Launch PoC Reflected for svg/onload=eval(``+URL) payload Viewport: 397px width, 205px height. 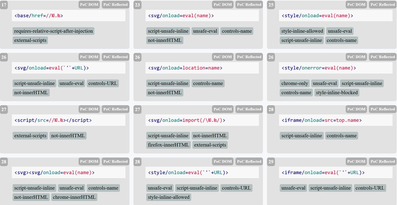[115, 57]
